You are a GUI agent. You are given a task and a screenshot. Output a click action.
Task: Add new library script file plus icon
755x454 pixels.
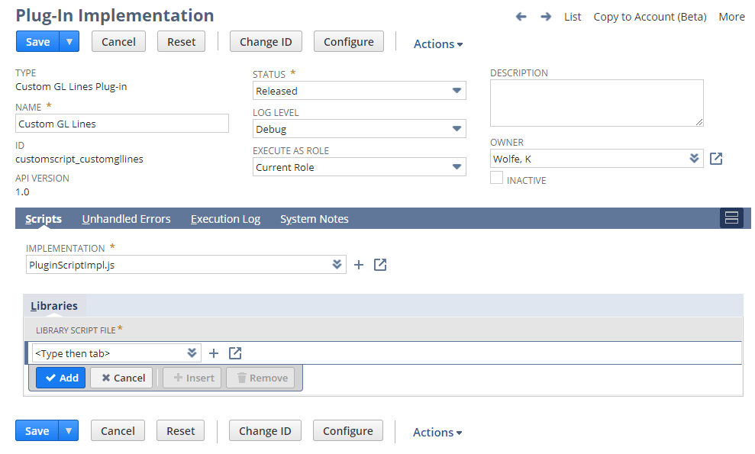[214, 353]
